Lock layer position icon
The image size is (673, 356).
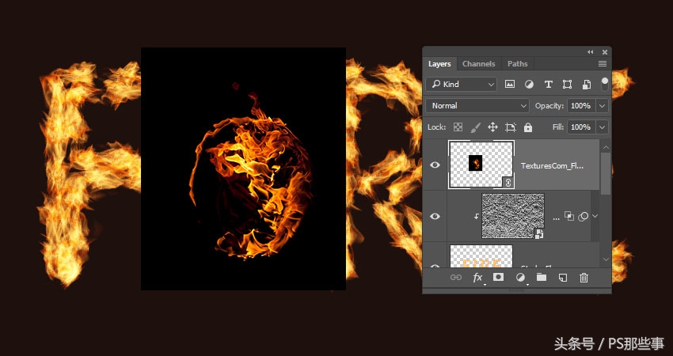(x=492, y=127)
